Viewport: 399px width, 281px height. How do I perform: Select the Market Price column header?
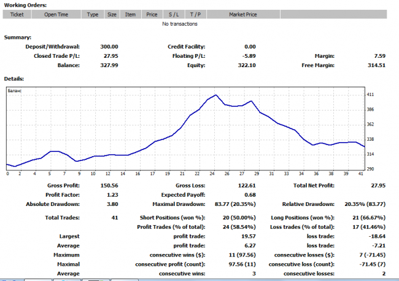(244, 14)
